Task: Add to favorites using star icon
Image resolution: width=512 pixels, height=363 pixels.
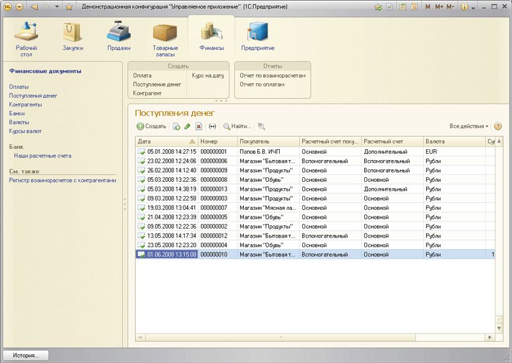Action: pyautogui.click(x=68, y=6)
